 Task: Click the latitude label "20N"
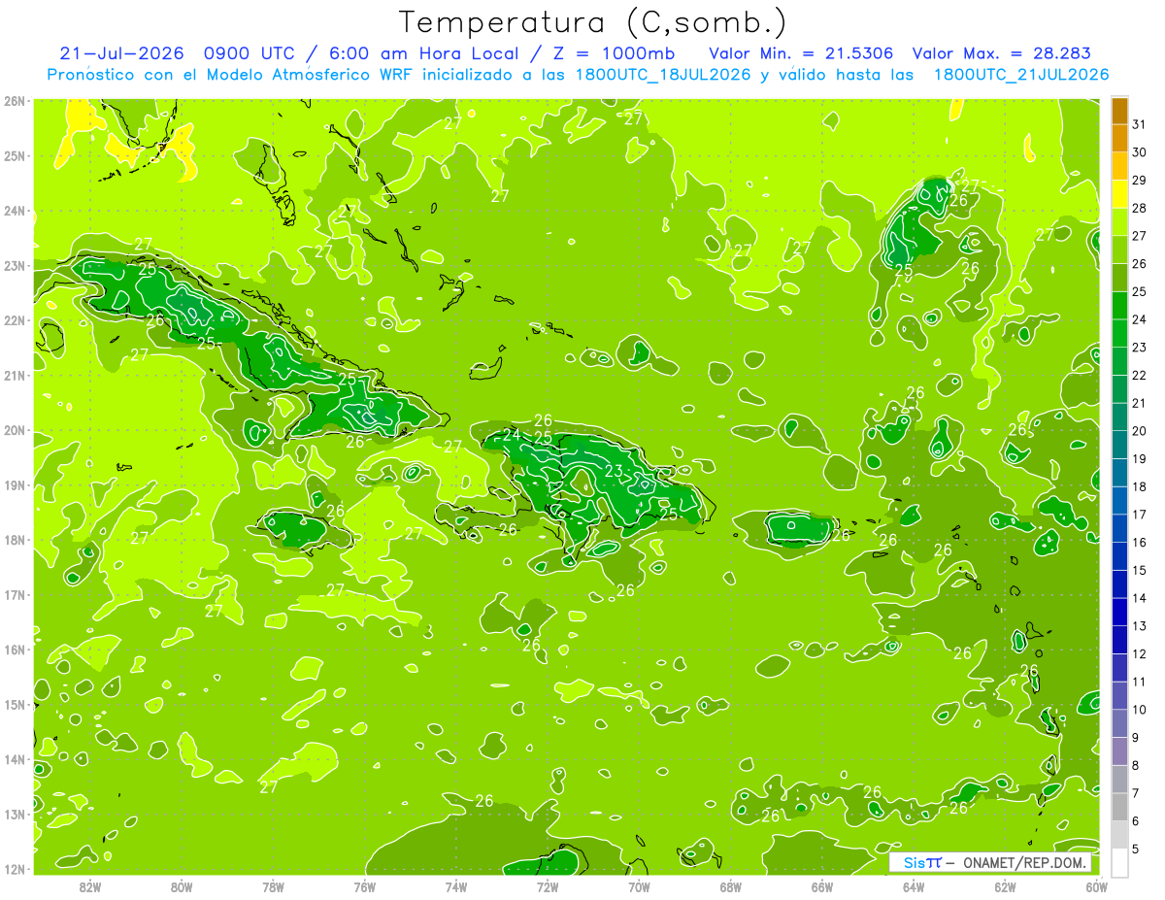pyautogui.click(x=15, y=430)
